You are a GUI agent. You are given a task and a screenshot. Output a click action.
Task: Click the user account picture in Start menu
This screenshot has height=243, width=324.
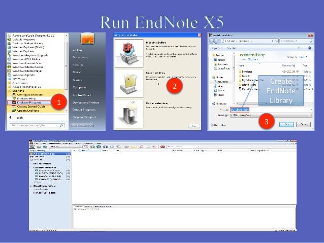coord(87,39)
